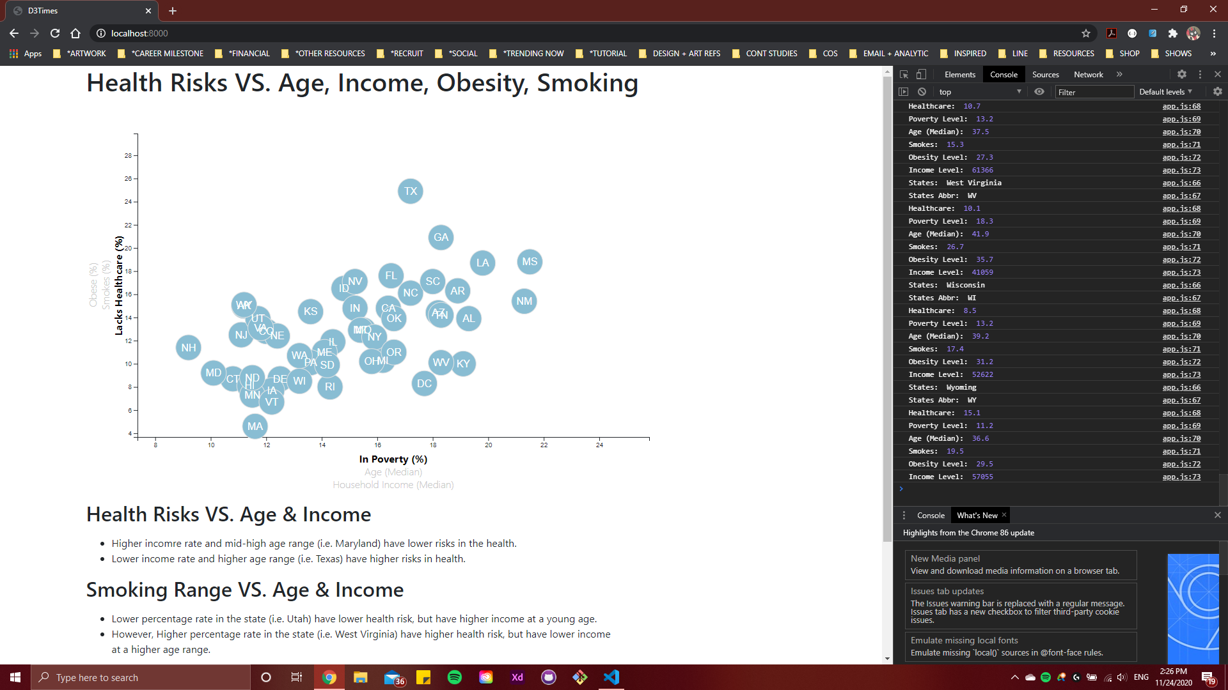The width and height of the screenshot is (1228, 690).
Task: Bookmark this page with the star icon
Action: [x=1085, y=33]
